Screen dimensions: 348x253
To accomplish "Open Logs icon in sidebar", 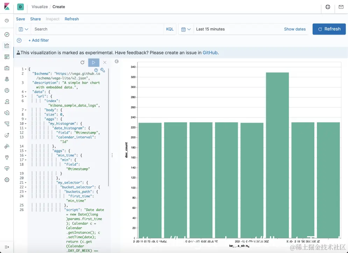I will coord(7,113).
